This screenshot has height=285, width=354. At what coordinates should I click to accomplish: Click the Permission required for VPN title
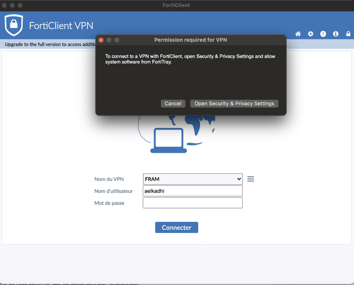(x=191, y=40)
